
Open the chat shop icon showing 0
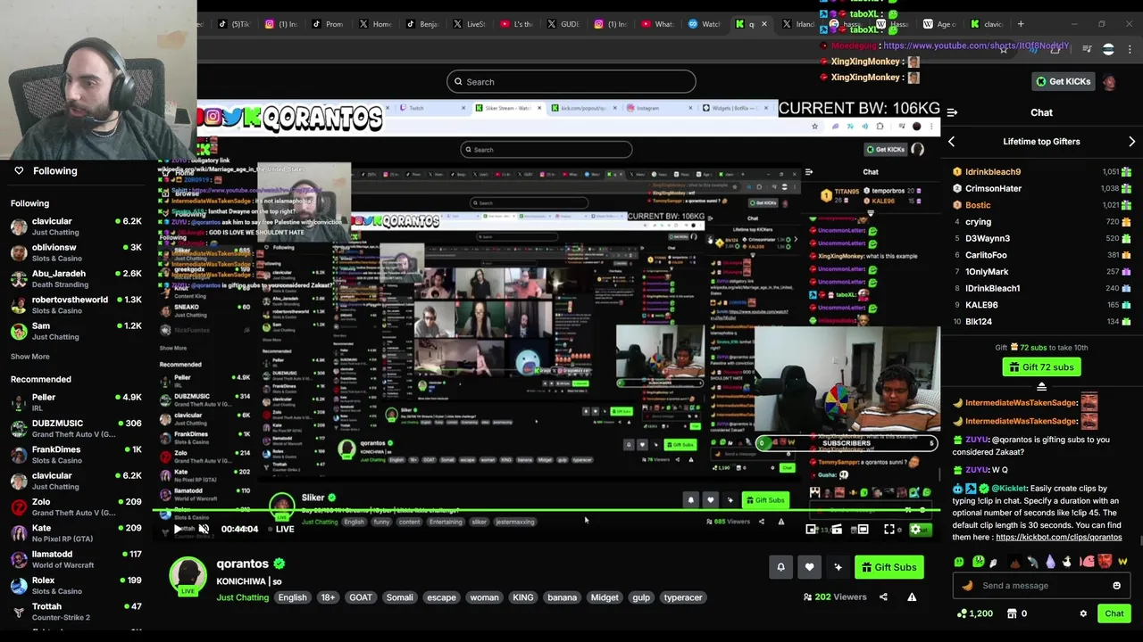(x=1017, y=613)
